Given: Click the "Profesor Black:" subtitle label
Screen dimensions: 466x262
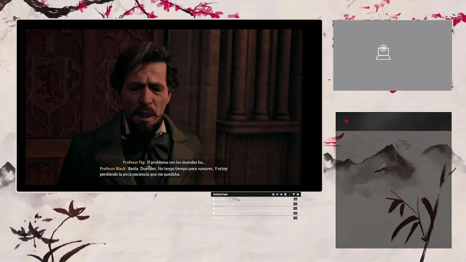Looking at the screenshot, I should point(113,169).
